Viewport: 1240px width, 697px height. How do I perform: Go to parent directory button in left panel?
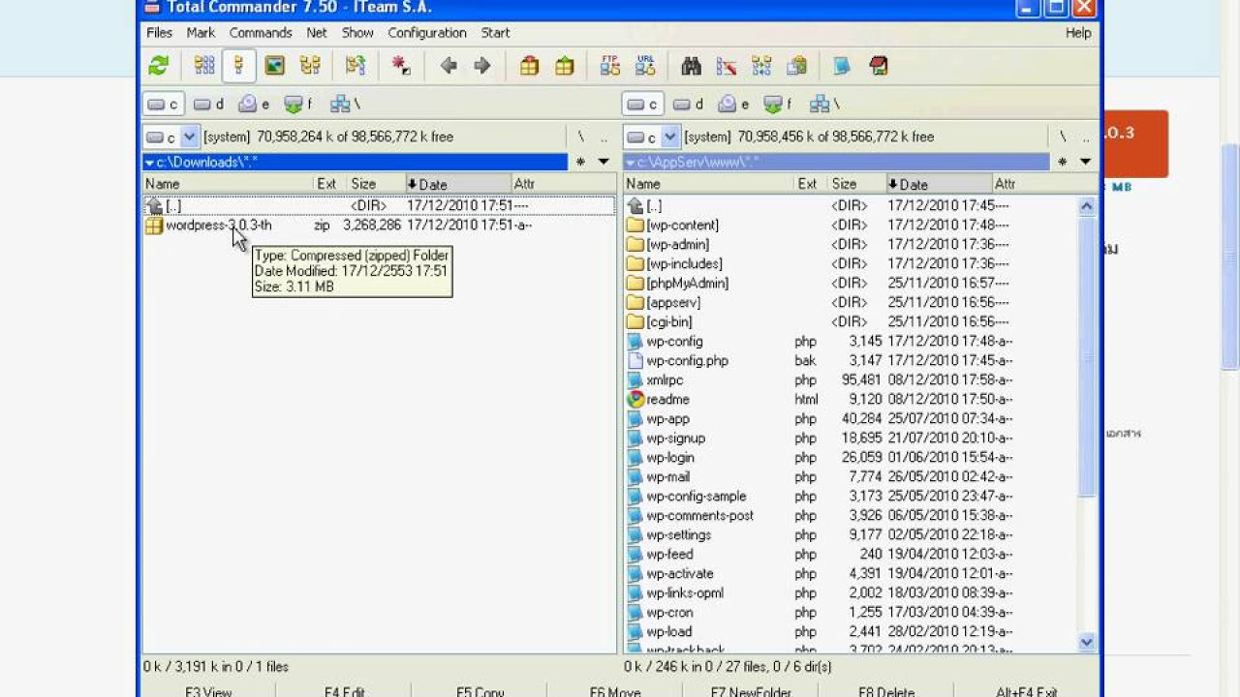pyautogui.click(x=604, y=136)
